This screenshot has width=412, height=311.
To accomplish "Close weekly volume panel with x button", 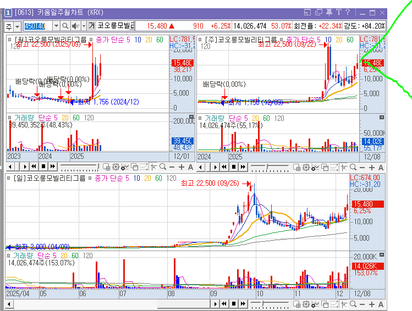I will 382,117.
